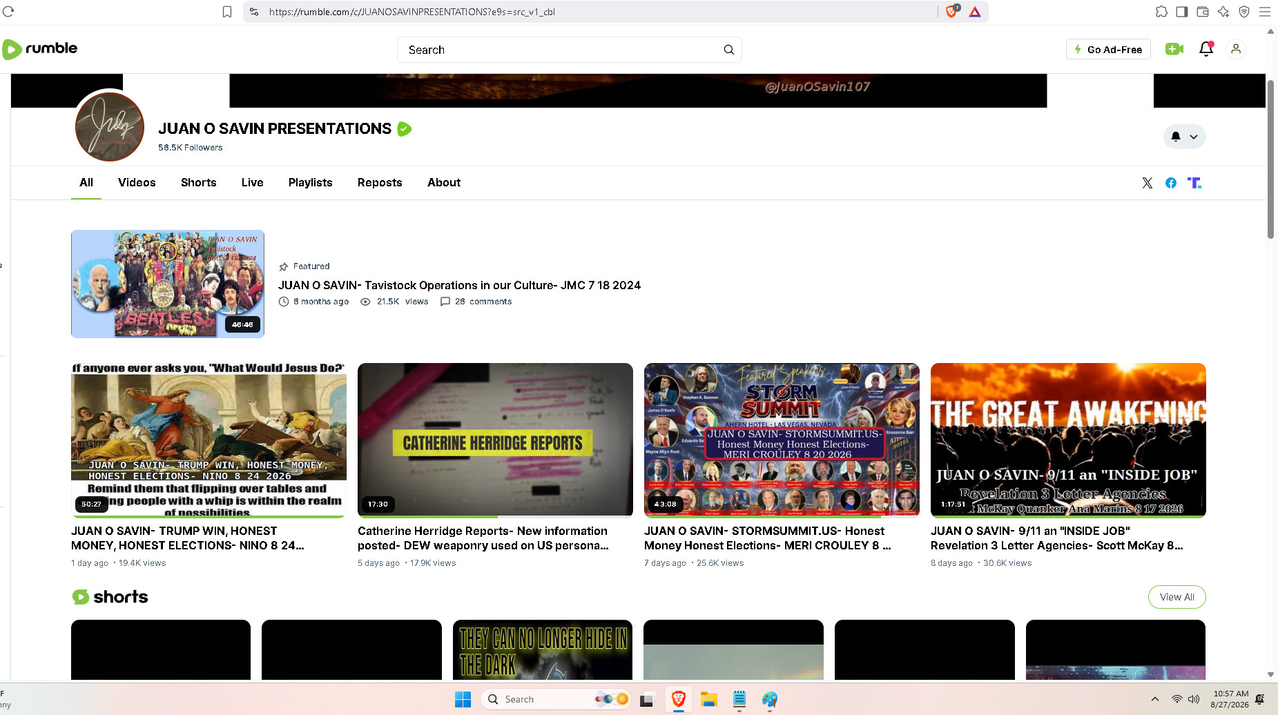This screenshot has height=715, width=1278.
Task: Click the page vertical scrollbar thumb
Action: pyautogui.click(x=1270, y=159)
